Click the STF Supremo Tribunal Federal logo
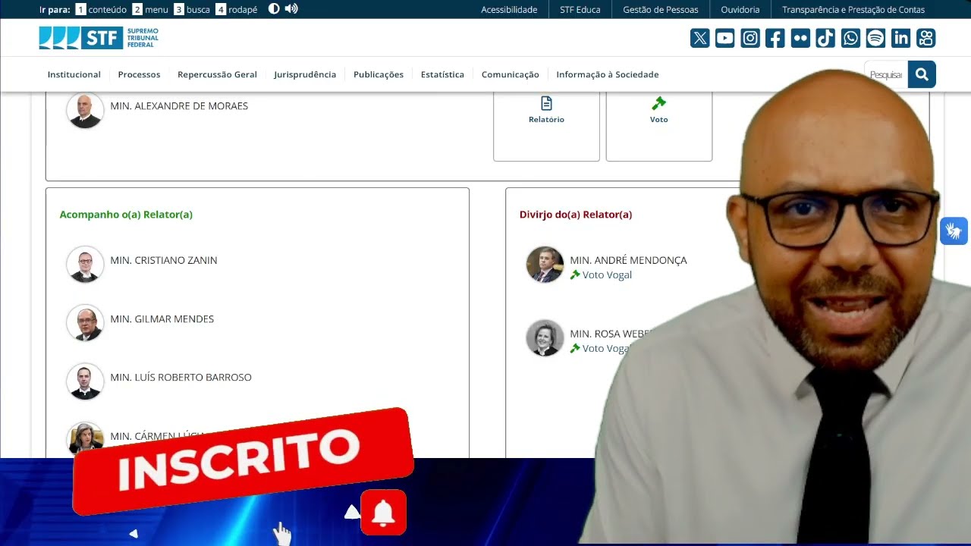Screen dimensions: 971x546 pos(99,38)
